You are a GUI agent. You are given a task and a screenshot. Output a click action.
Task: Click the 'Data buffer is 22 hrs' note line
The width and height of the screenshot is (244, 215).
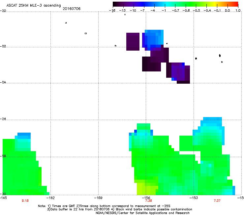click(119, 209)
